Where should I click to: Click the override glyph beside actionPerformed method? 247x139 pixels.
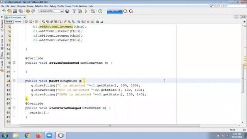[9, 63]
